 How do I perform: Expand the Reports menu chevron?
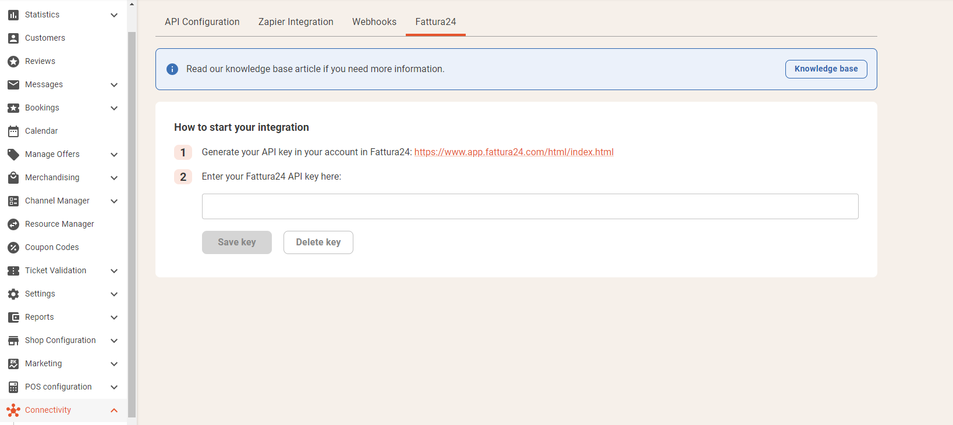[x=114, y=317]
